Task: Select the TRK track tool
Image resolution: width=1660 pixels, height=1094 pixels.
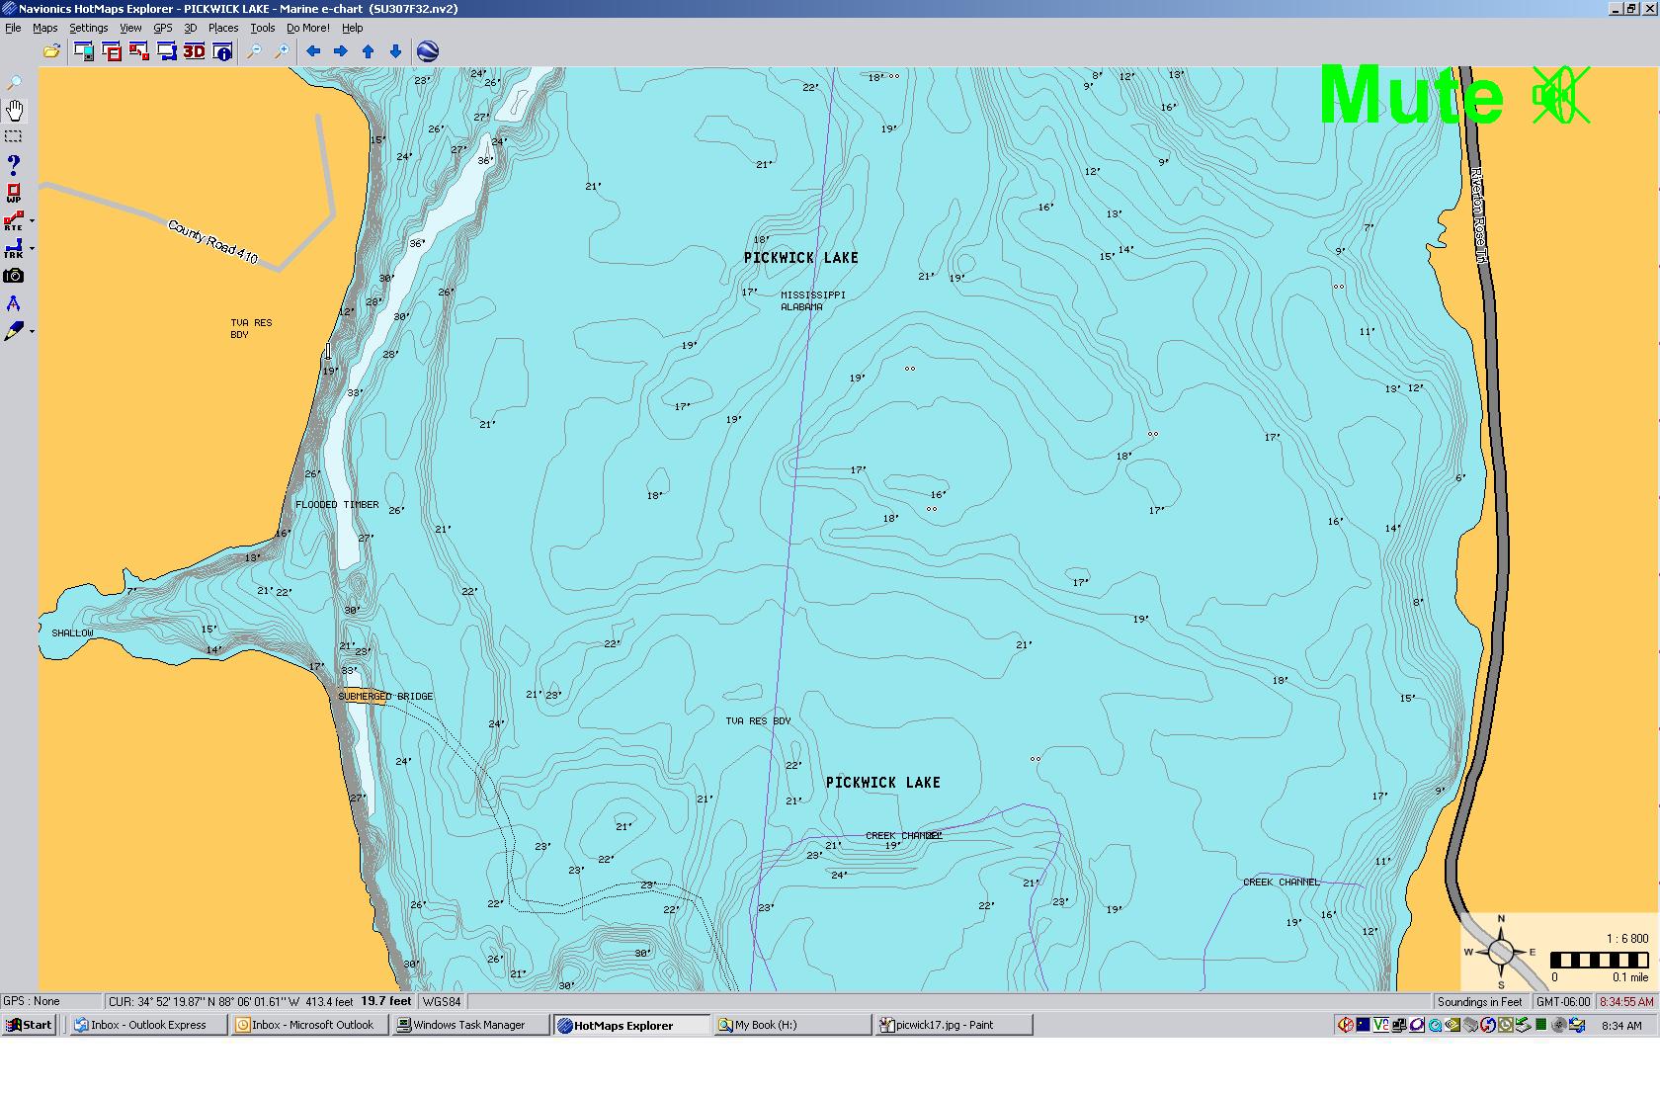Action: pos(13,246)
